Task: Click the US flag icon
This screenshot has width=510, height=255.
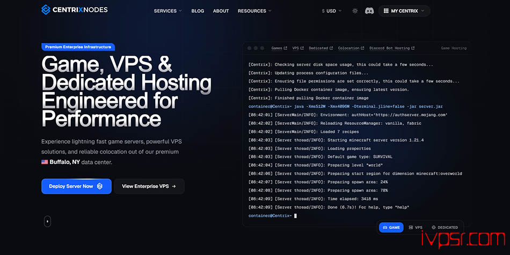Action: pos(45,162)
